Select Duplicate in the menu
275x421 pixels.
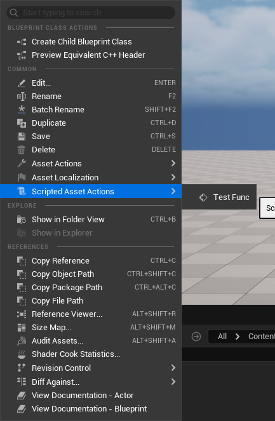pos(91,123)
